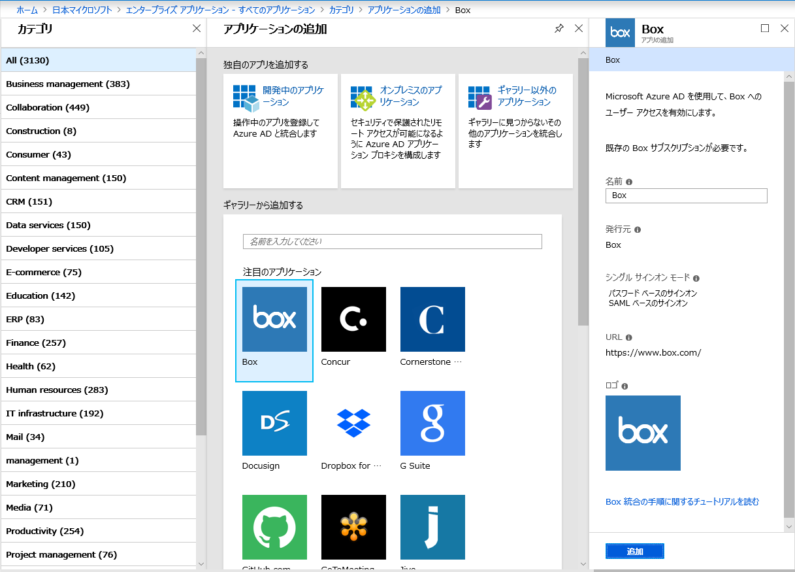Maximize the Box blade
795x572 pixels.
[766, 29]
